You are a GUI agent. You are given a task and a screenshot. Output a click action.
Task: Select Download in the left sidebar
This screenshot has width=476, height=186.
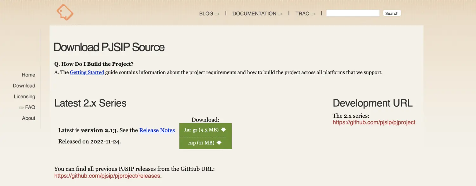tap(24, 86)
